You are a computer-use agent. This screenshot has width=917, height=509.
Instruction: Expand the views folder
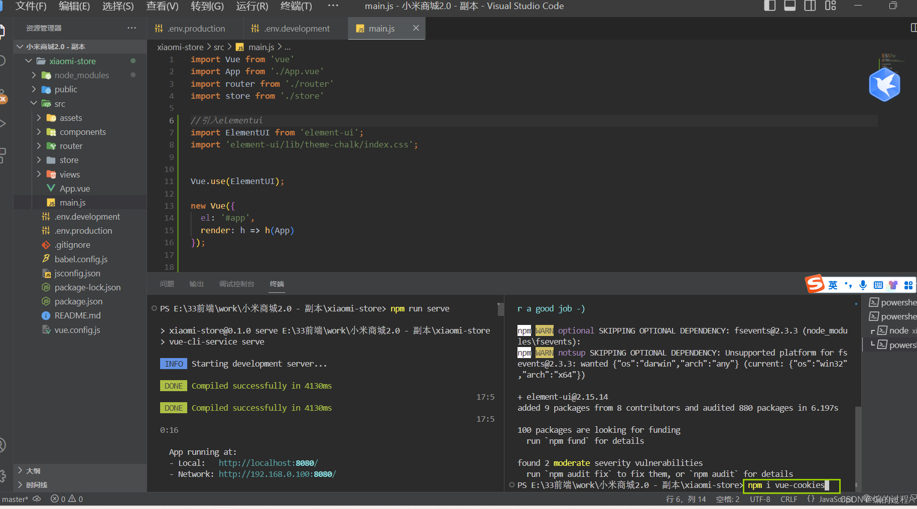(x=80, y=175)
